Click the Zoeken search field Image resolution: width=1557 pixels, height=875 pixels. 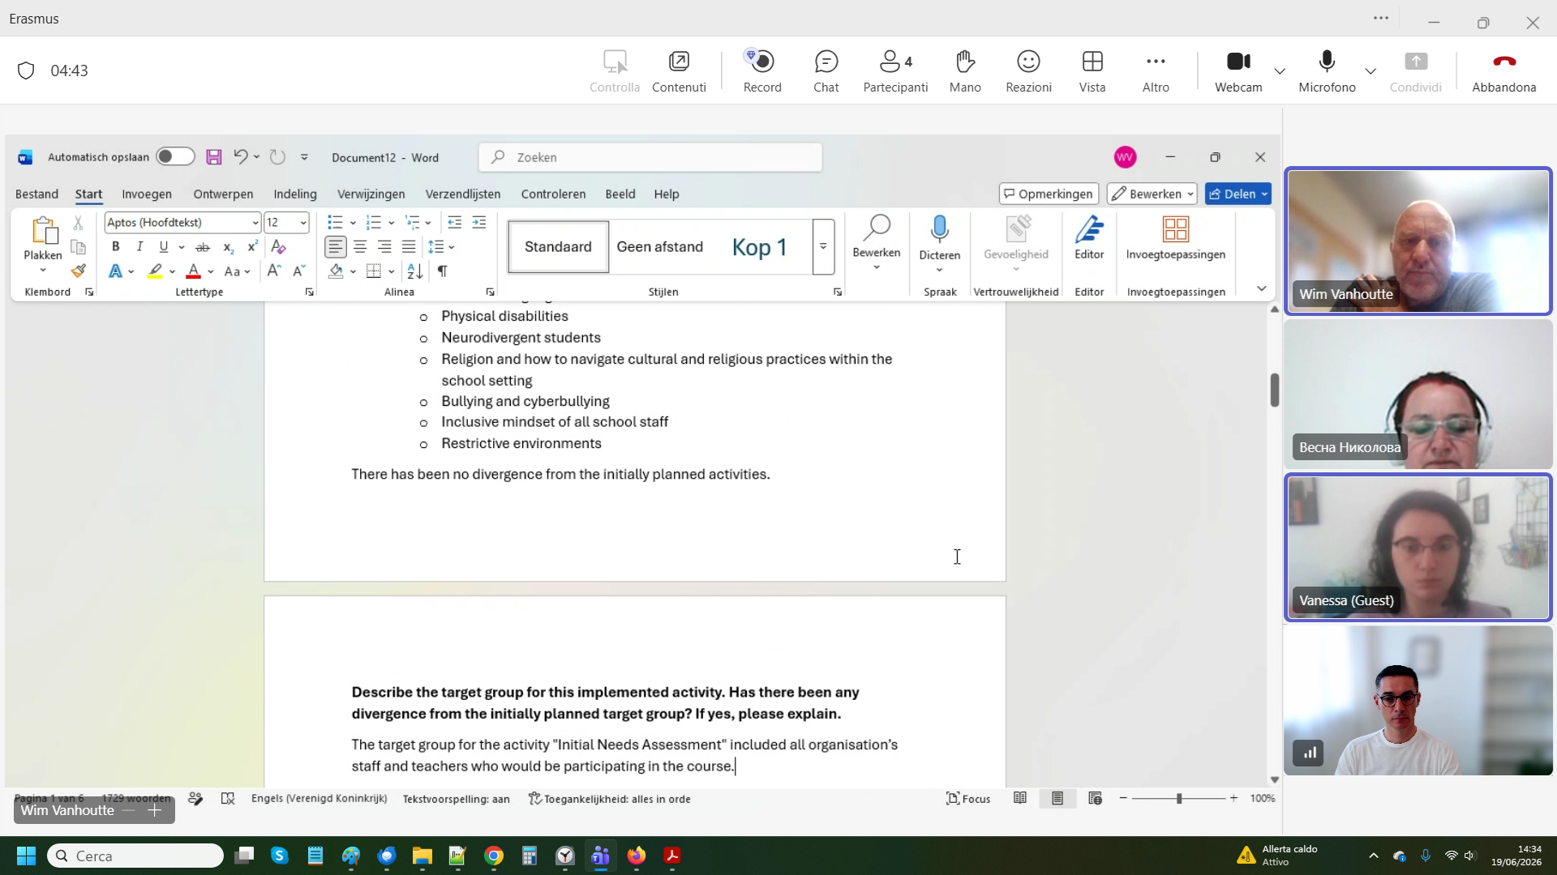pyautogui.click(x=650, y=157)
